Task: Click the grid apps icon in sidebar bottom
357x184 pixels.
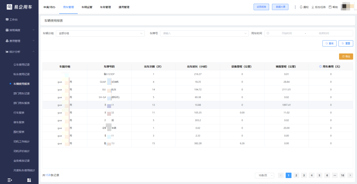Action: coord(29,180)
